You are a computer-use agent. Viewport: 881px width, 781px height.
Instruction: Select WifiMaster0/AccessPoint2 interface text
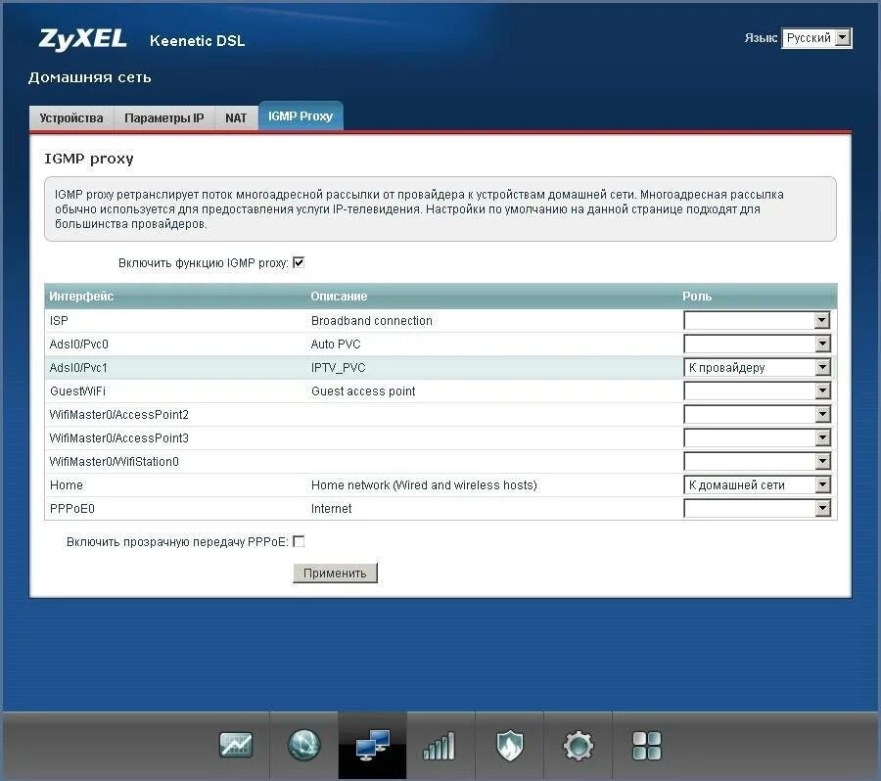tap(119, 415)
